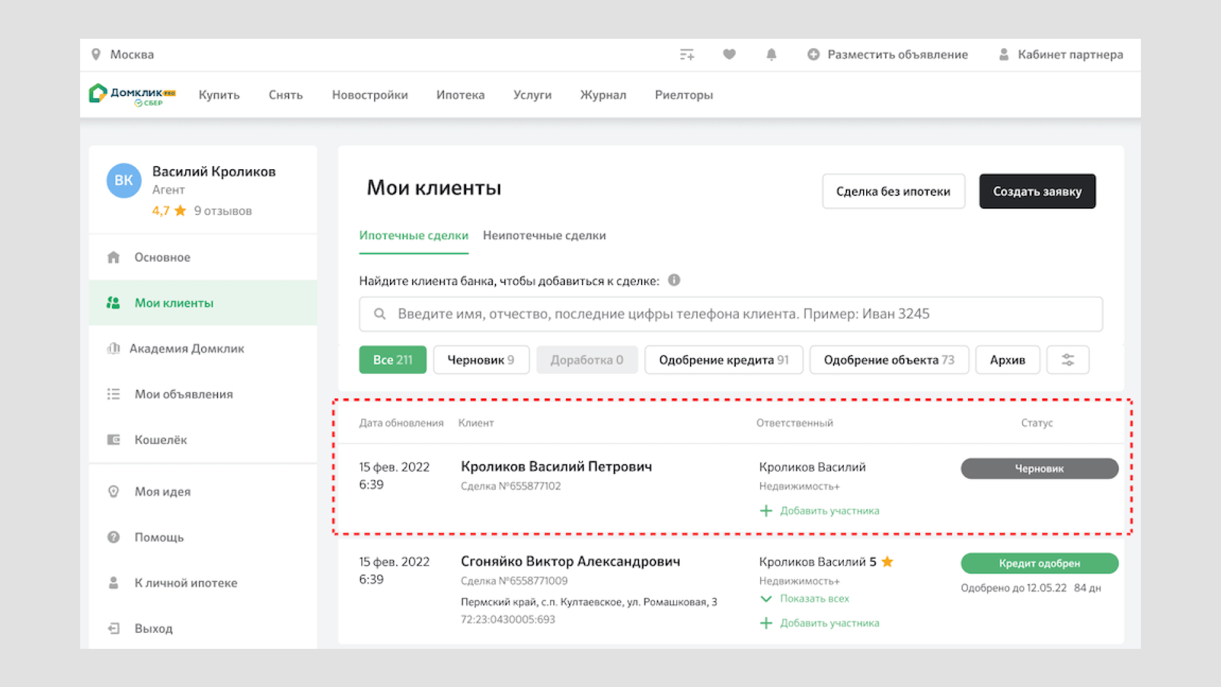This screenshot has width=1221, height=687.
Task: Select Архив filter tab
Action: tap(1007, 360)
